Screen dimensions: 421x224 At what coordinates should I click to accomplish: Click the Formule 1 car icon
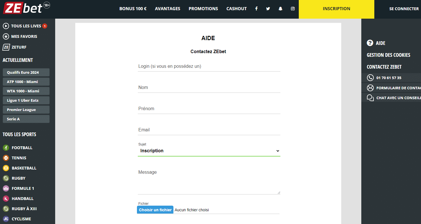click(6, 188)
